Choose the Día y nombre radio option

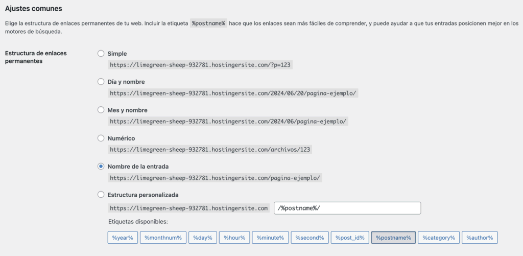(101, 82)
